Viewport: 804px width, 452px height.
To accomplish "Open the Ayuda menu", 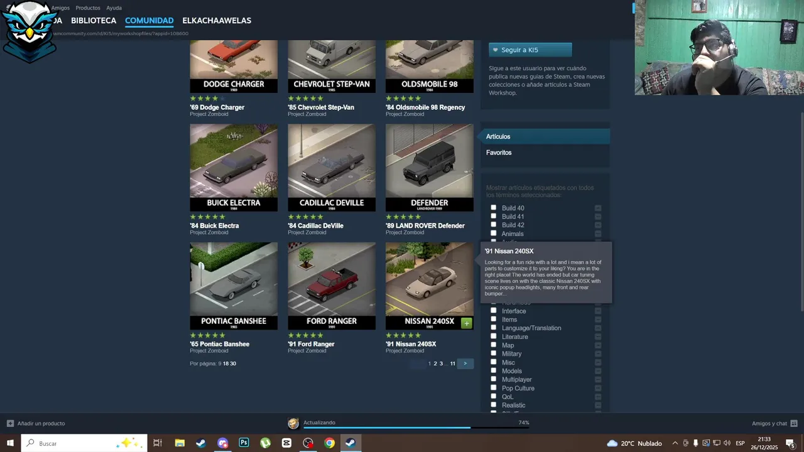I will (114, 8).
